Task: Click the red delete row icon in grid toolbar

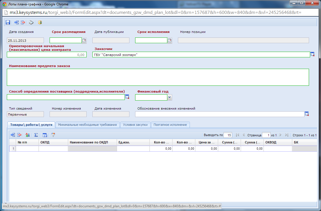Action: point(19,135)
